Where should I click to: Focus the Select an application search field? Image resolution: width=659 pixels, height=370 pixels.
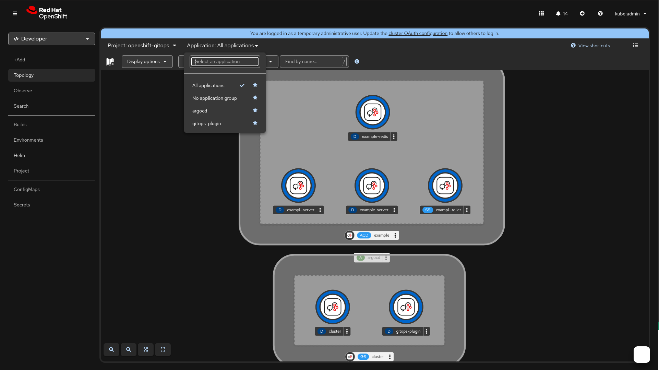pos(225,61)
